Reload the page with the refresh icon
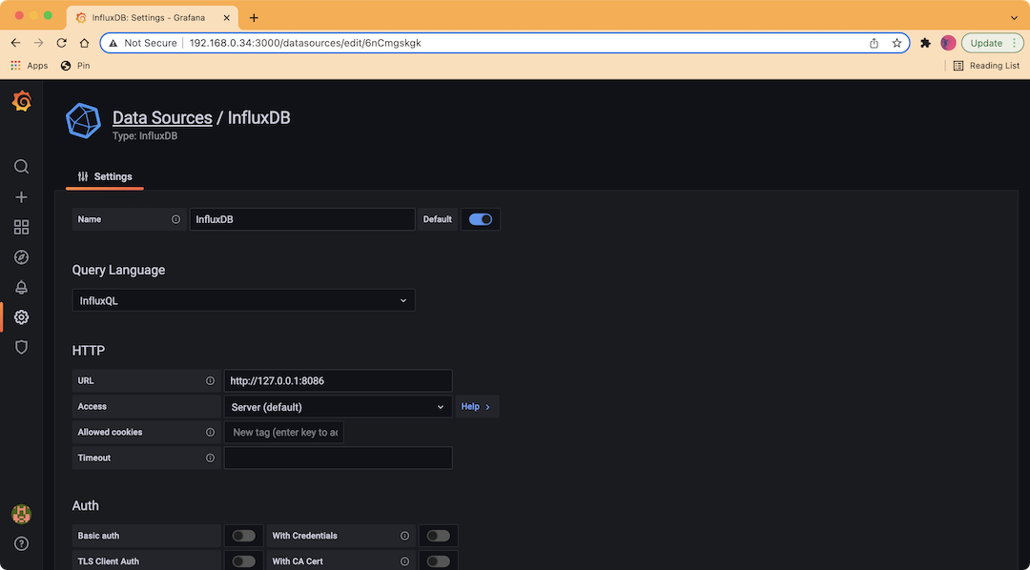 pos(61,43)
